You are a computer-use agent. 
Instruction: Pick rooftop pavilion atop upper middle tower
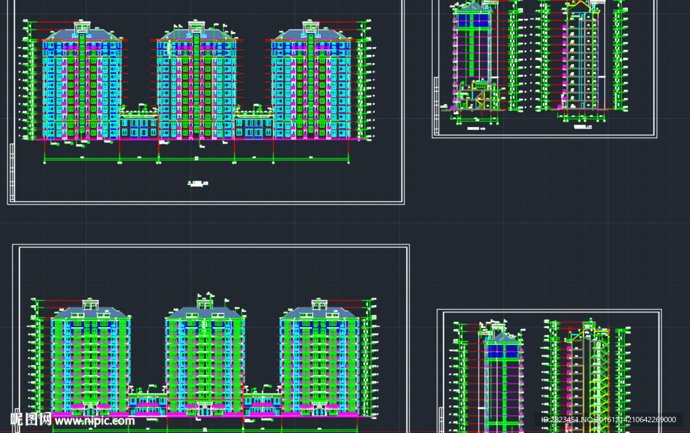coord(196,26)
